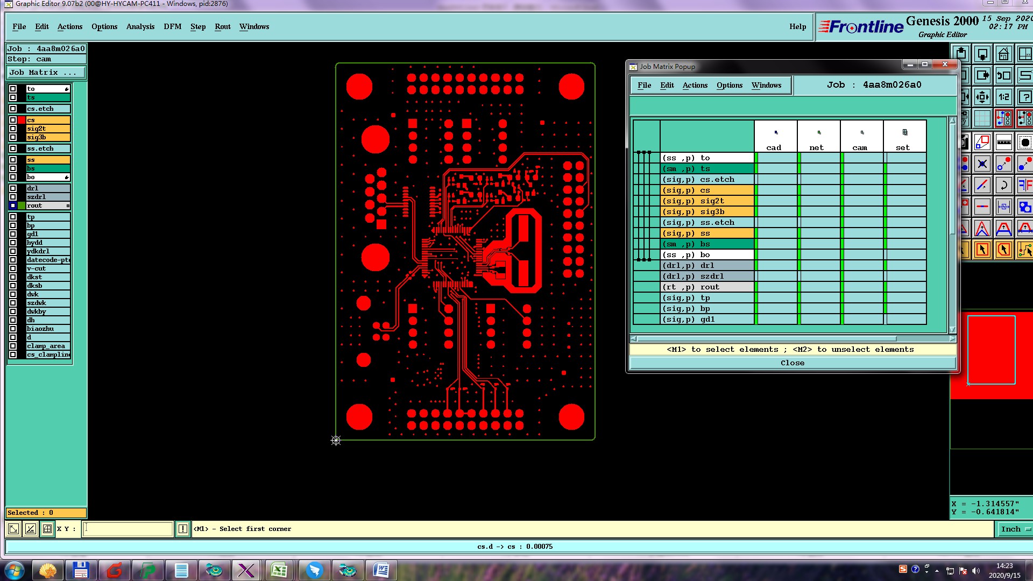Click the question mark help icon
Viewport: 1033px width, 581px height.
tap(1025, 97)
